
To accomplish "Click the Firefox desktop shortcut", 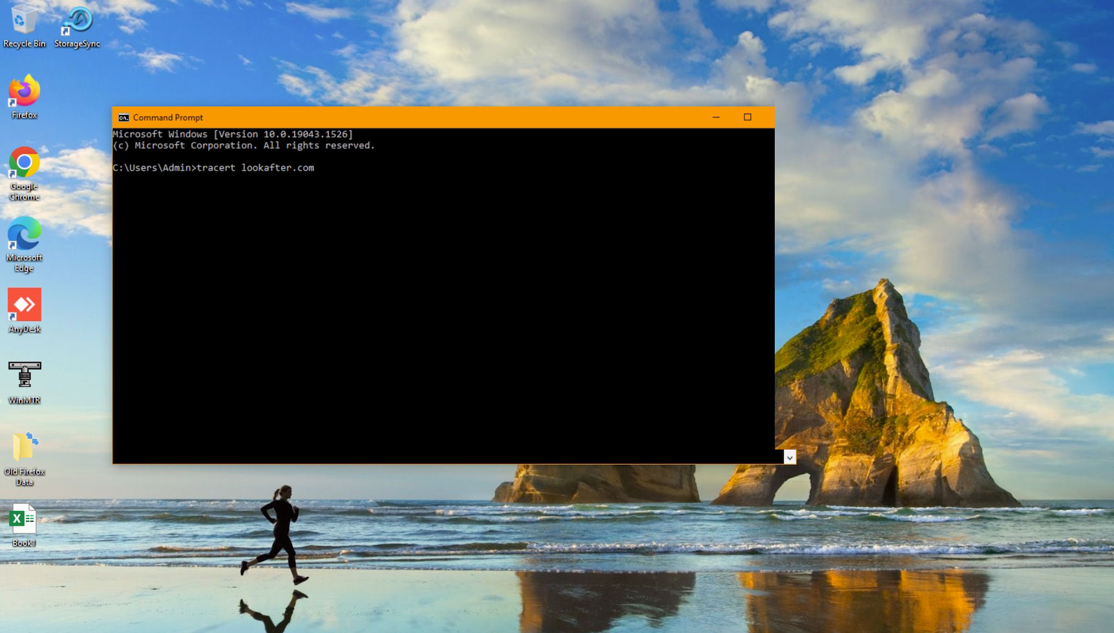I will 24,92.
